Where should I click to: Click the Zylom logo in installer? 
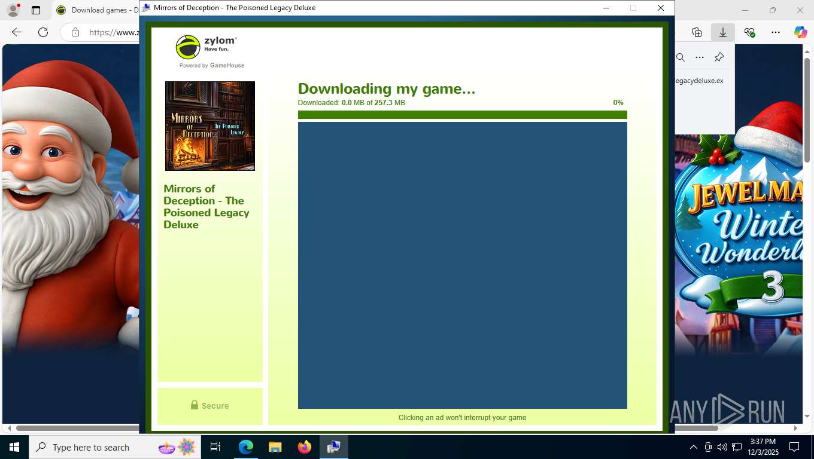click(206, 47)
